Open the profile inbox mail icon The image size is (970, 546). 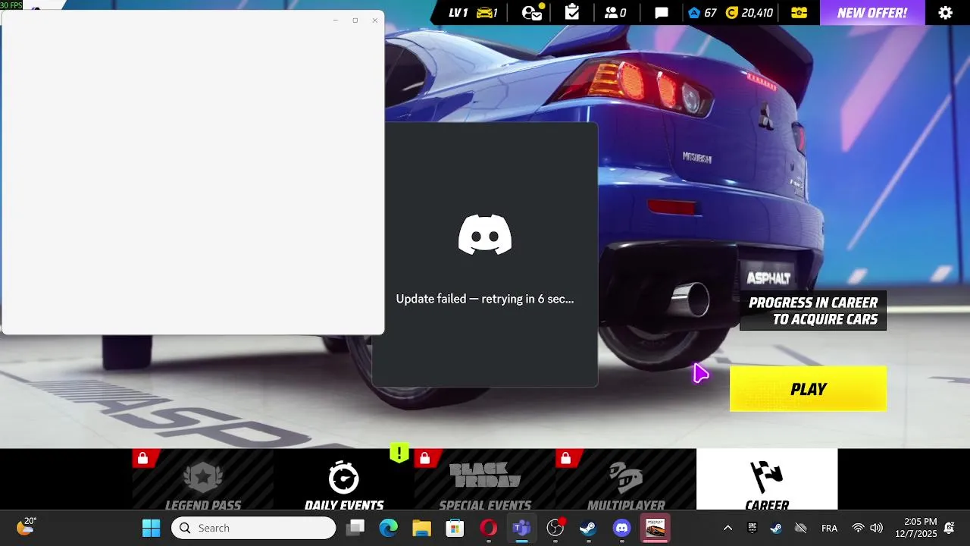[x=533, y=12]
